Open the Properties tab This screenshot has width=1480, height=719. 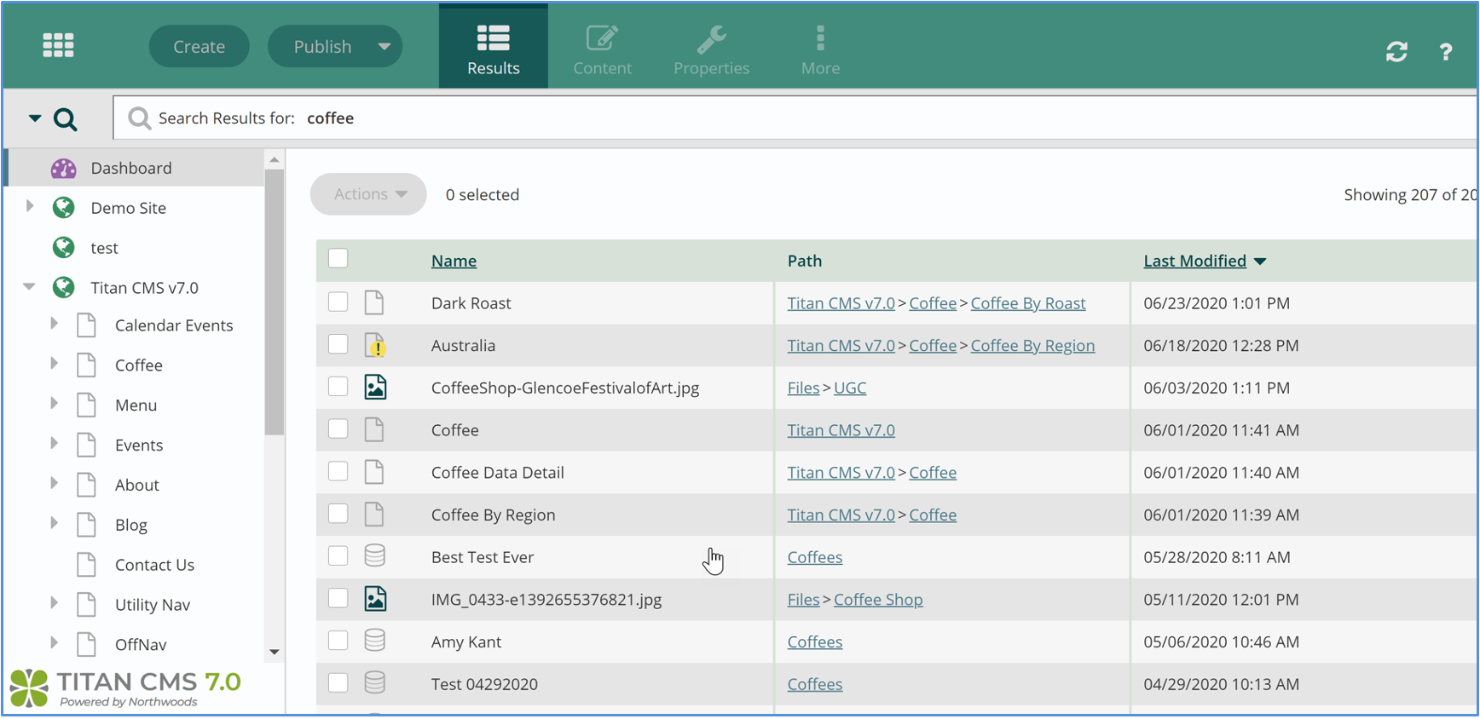[x=712, y=48]
